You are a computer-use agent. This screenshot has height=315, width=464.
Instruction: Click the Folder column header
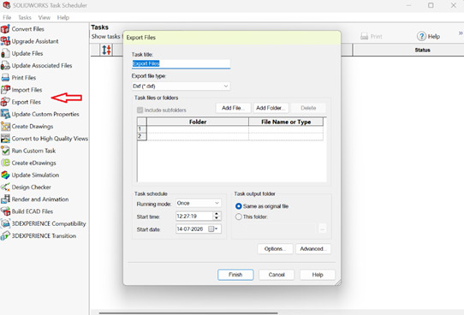[198, 122]
